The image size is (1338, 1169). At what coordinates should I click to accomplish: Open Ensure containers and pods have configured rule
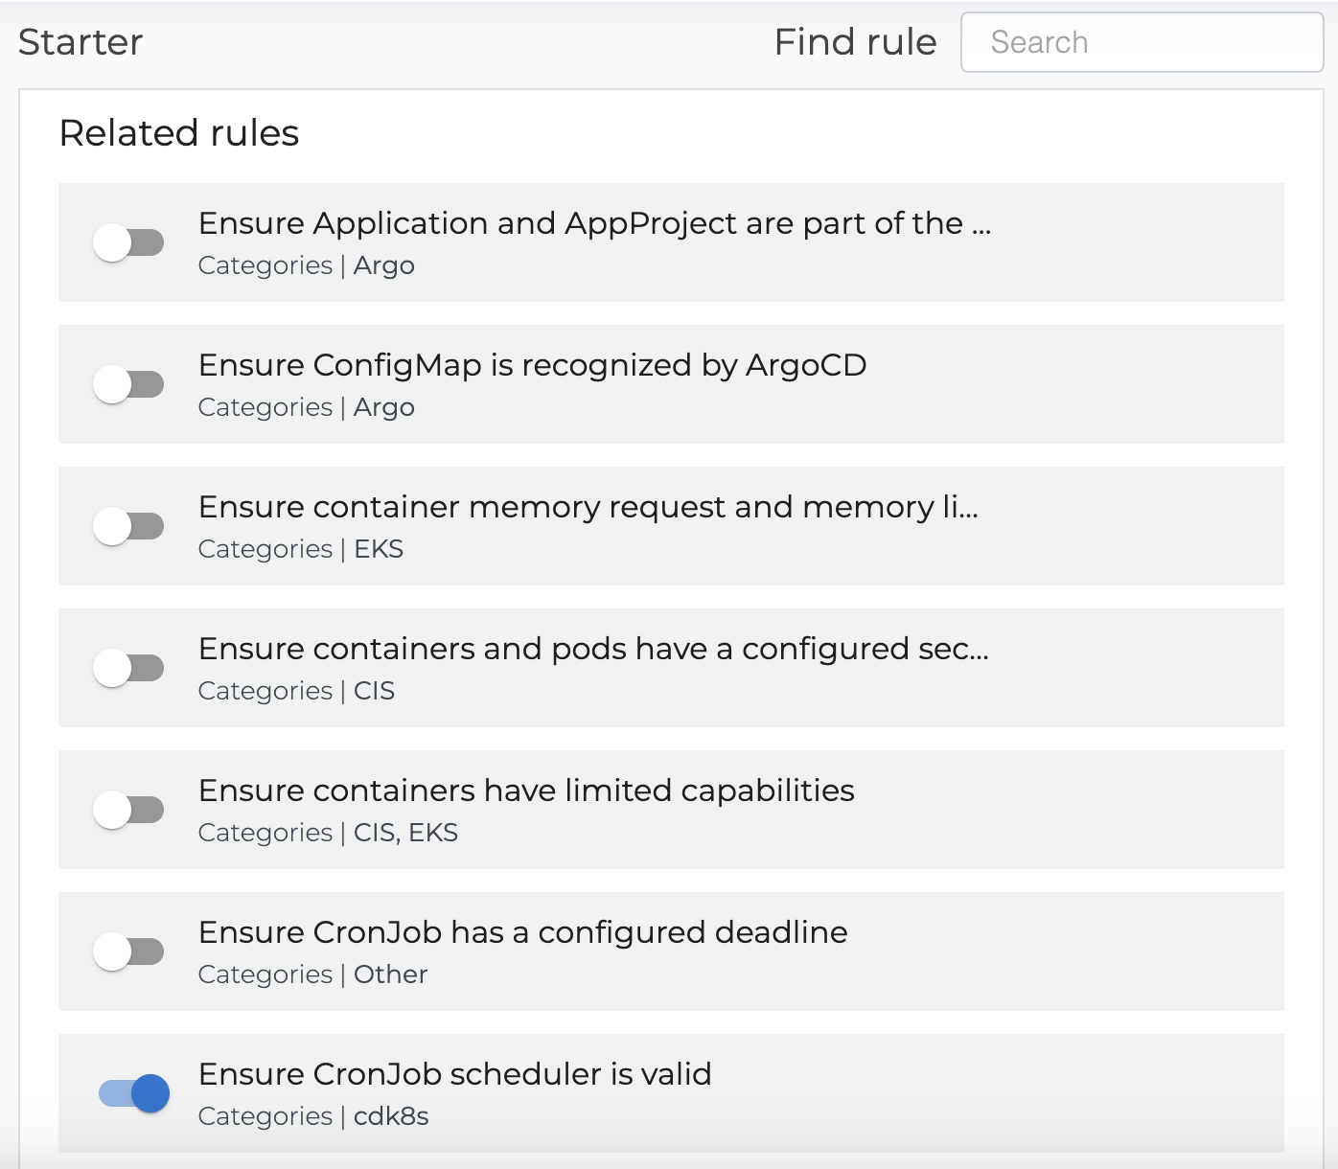pyautogui.click(x=593, y=649)
